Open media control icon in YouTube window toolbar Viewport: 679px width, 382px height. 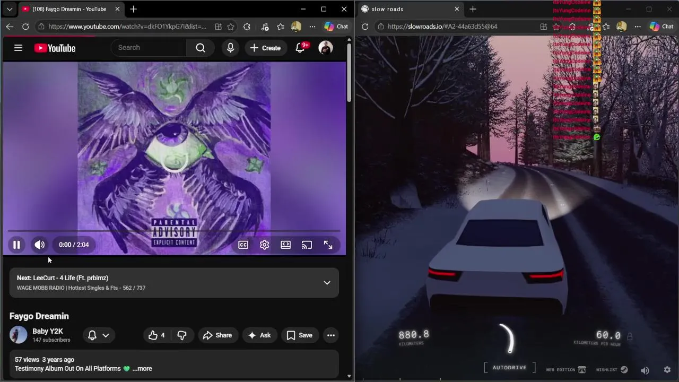coord(265,27)
